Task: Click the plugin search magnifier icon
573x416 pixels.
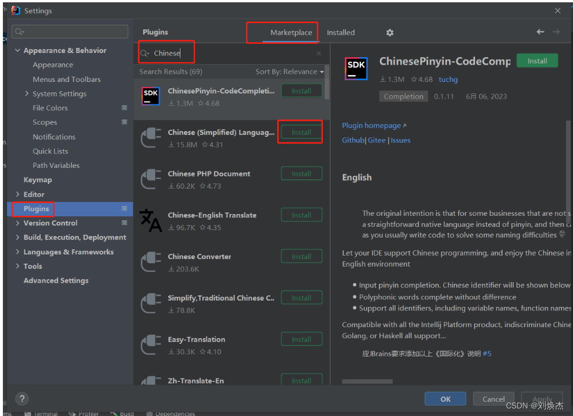Action: 143,54
